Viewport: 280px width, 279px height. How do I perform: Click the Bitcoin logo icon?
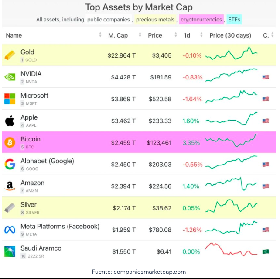(x=10, y=142)
